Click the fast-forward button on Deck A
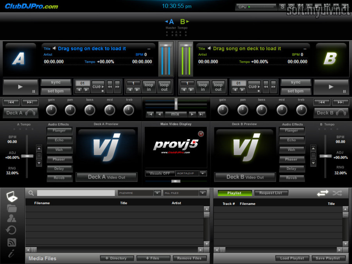The width and height of the screenshot is (352, 264). (x=117, y=87)
